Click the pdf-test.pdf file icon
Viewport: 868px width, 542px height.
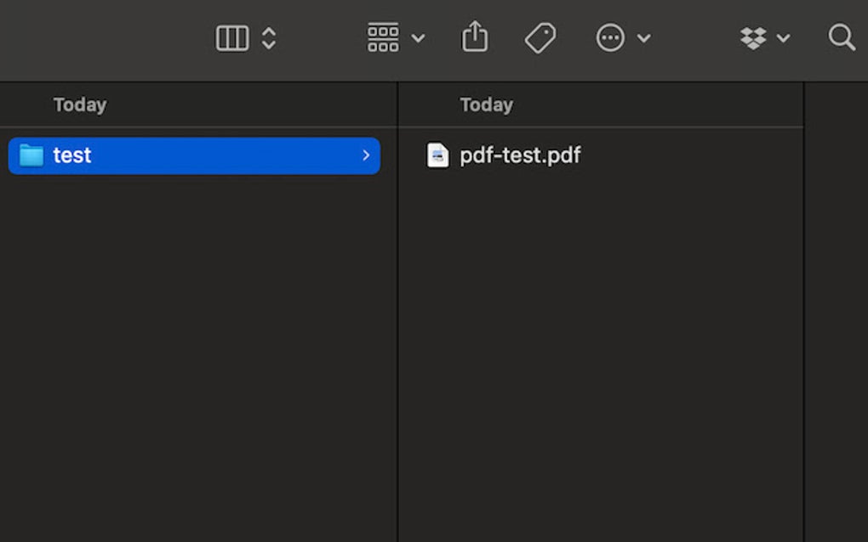click(x=437, y=155)
